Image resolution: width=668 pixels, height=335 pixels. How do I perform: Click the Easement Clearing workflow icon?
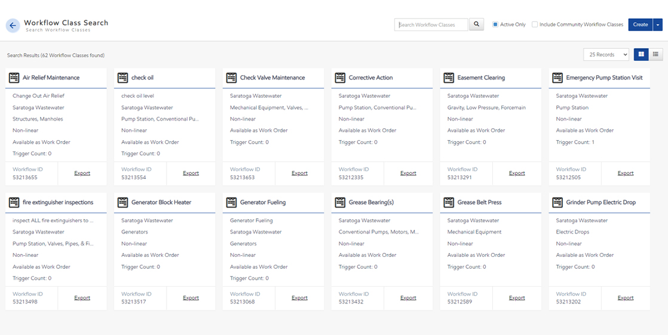pyautogui.click(x=449, y=78)
